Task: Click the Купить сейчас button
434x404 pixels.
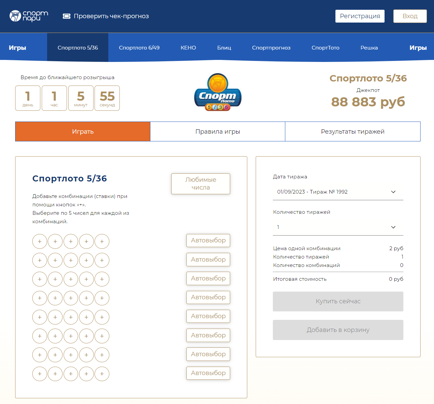Action: click(338, 301)
